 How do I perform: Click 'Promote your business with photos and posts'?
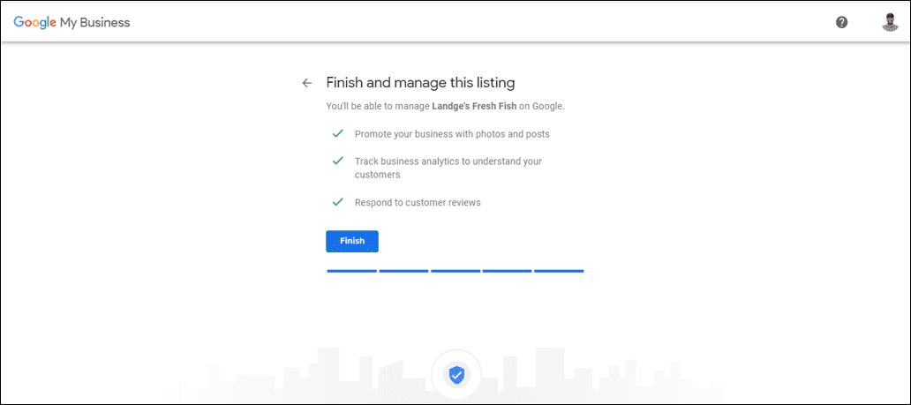pyautogui.click(x=452, y=134)
